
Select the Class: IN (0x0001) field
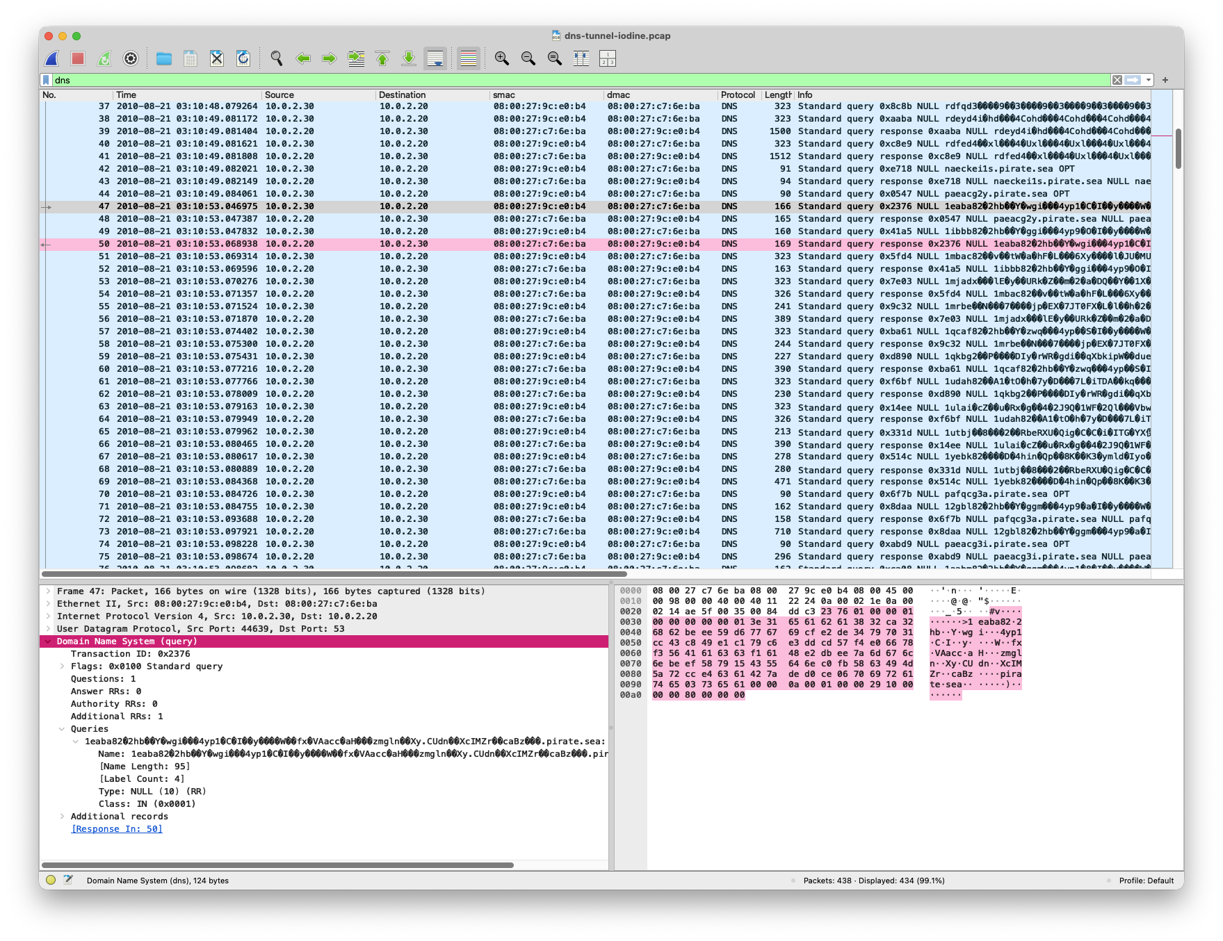coord(147,804)
